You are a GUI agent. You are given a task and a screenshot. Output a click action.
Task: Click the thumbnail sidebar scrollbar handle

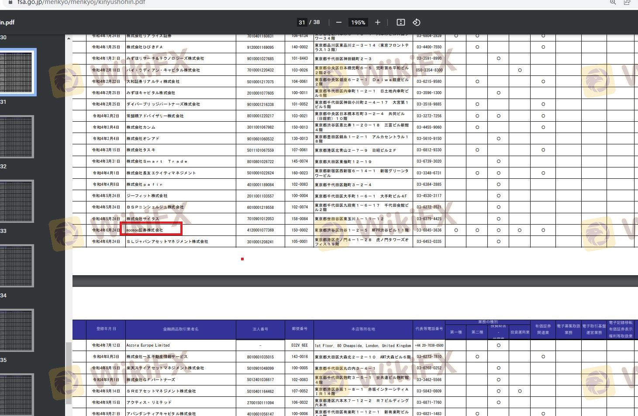point(69,373)
